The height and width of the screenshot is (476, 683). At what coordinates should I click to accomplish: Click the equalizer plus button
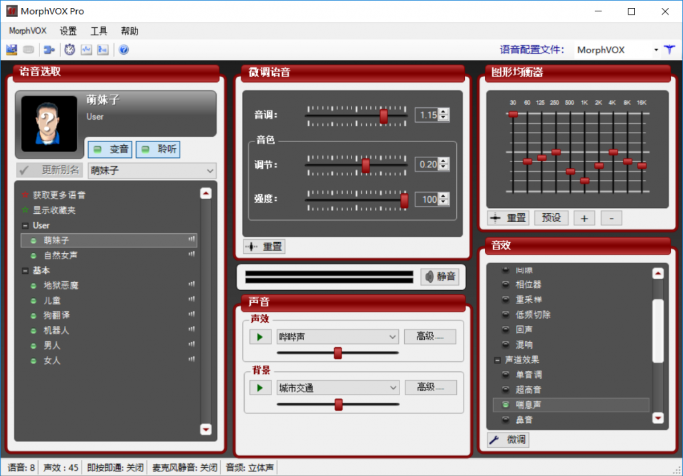[584, 218]
